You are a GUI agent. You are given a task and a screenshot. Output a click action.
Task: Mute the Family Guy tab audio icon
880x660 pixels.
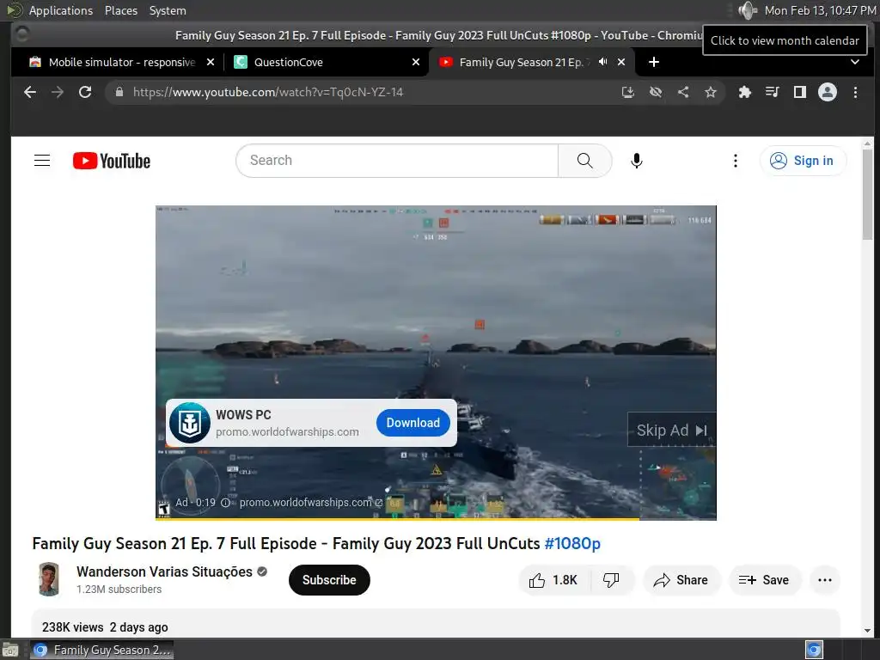click(x=602, y=62)
